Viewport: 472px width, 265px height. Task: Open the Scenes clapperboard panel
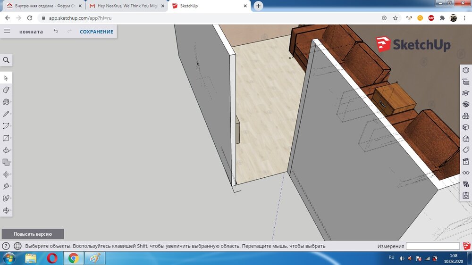(x=466, y=162)
